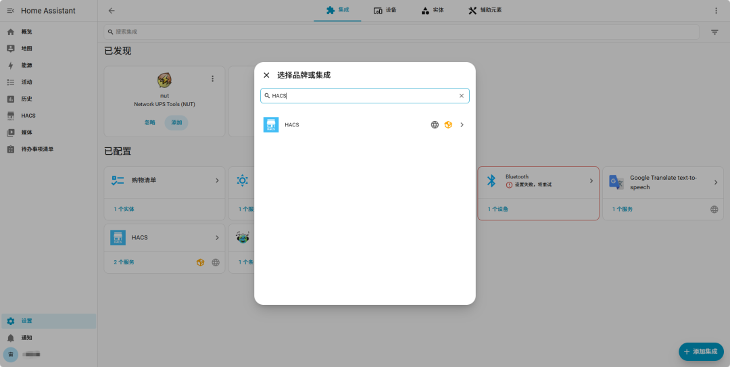Click the globe icon on Google Translate card
Image resolution: width=730 pixels, height=367 pixels.
[714, 209]
